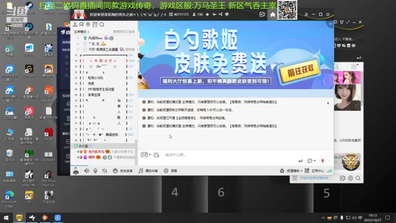This screenshot has width=396, height=223.
Task: Open the chat bubble options dropdown
Action: pyautogui.click(x=311, y=161)
